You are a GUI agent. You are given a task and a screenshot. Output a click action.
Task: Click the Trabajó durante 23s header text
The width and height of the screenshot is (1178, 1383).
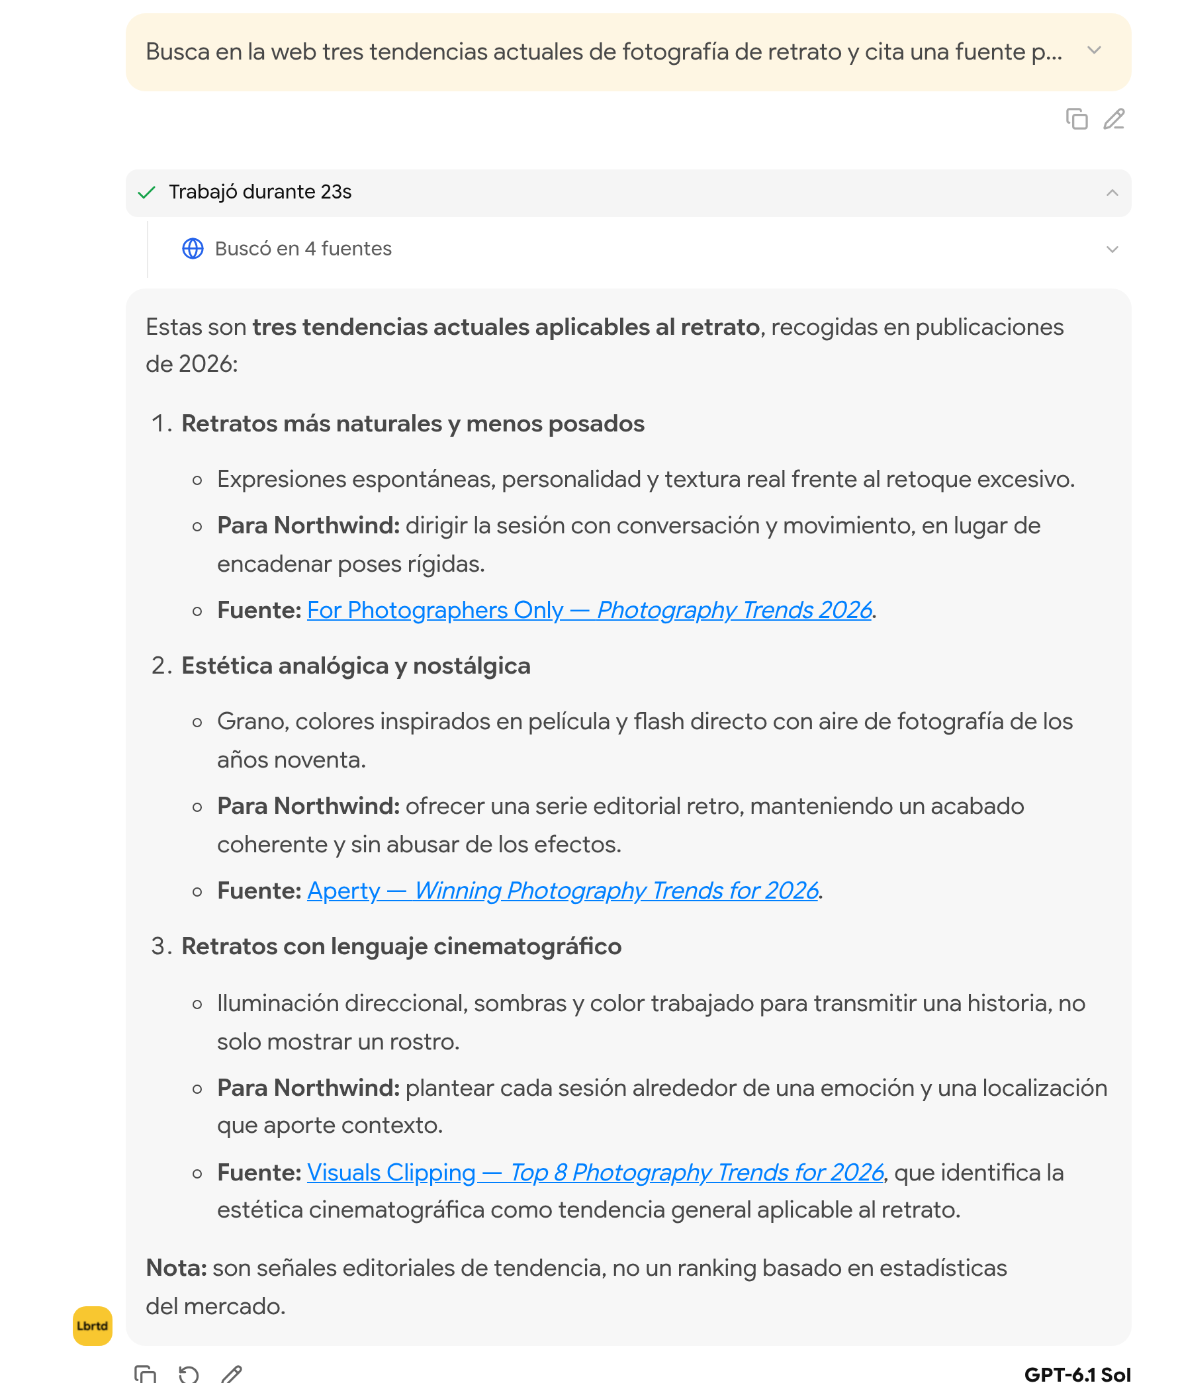coord(260,193)
